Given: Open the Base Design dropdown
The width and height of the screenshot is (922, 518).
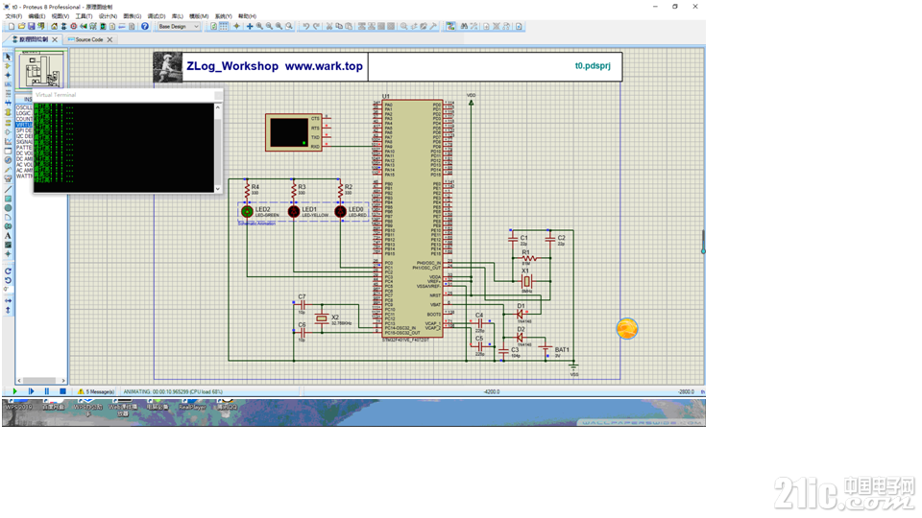Looking at the screenshot, I should [179, 27].
